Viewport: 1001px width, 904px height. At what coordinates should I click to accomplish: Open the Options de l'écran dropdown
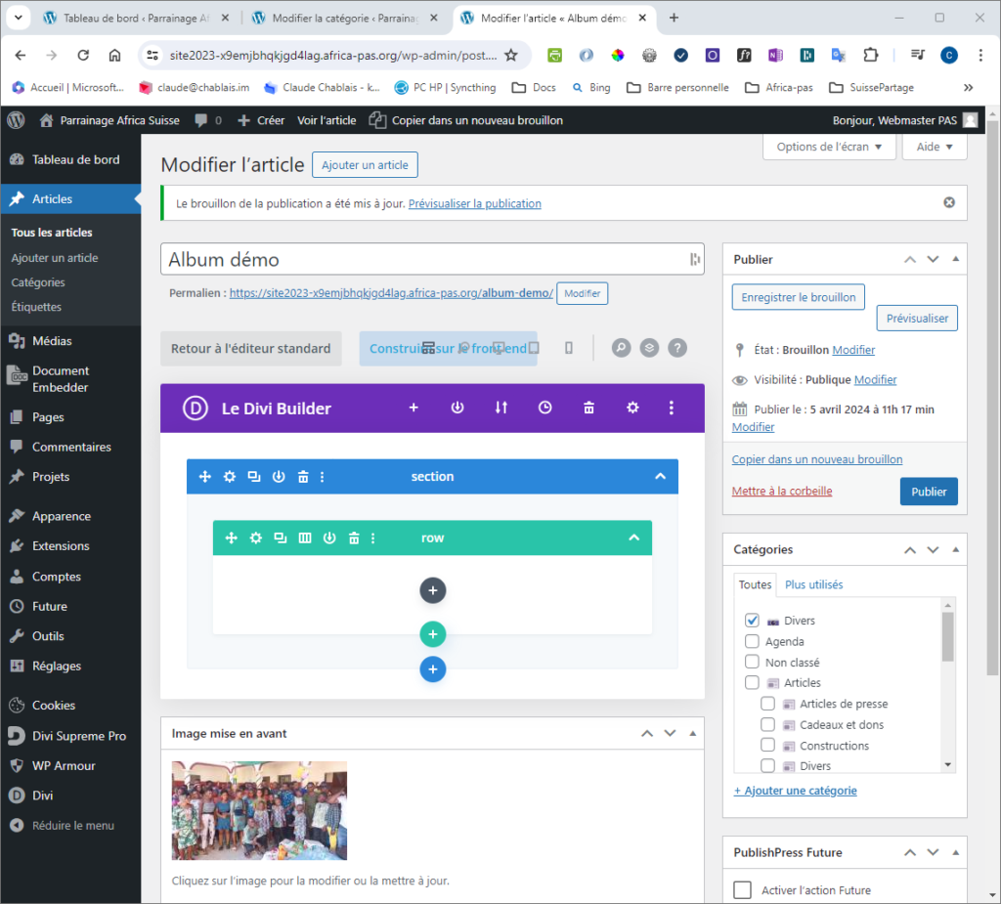(x=829, y=147)
